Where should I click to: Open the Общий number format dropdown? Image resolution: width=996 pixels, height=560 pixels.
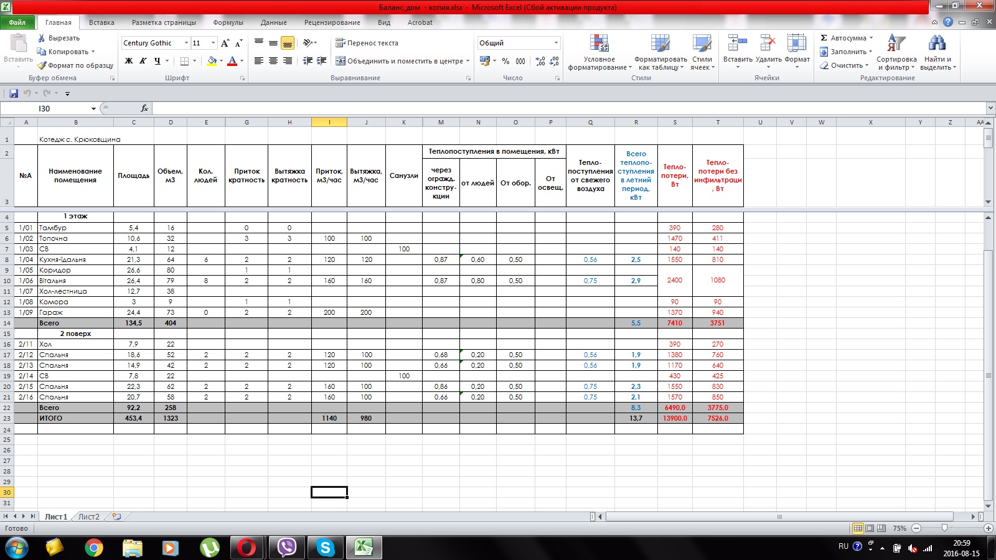coord(556,43)
